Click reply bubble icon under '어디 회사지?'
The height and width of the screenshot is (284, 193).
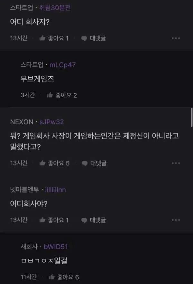[x=84, y=38]
